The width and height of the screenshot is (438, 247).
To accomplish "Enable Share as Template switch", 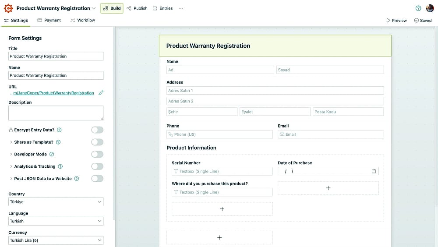I will (x=97, y=142).
